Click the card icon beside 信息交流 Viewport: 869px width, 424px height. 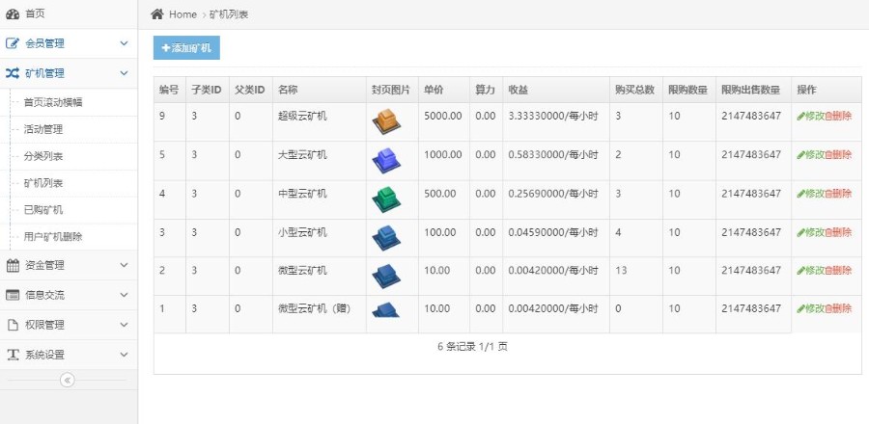pyautogui.click(x=13, y=295)
